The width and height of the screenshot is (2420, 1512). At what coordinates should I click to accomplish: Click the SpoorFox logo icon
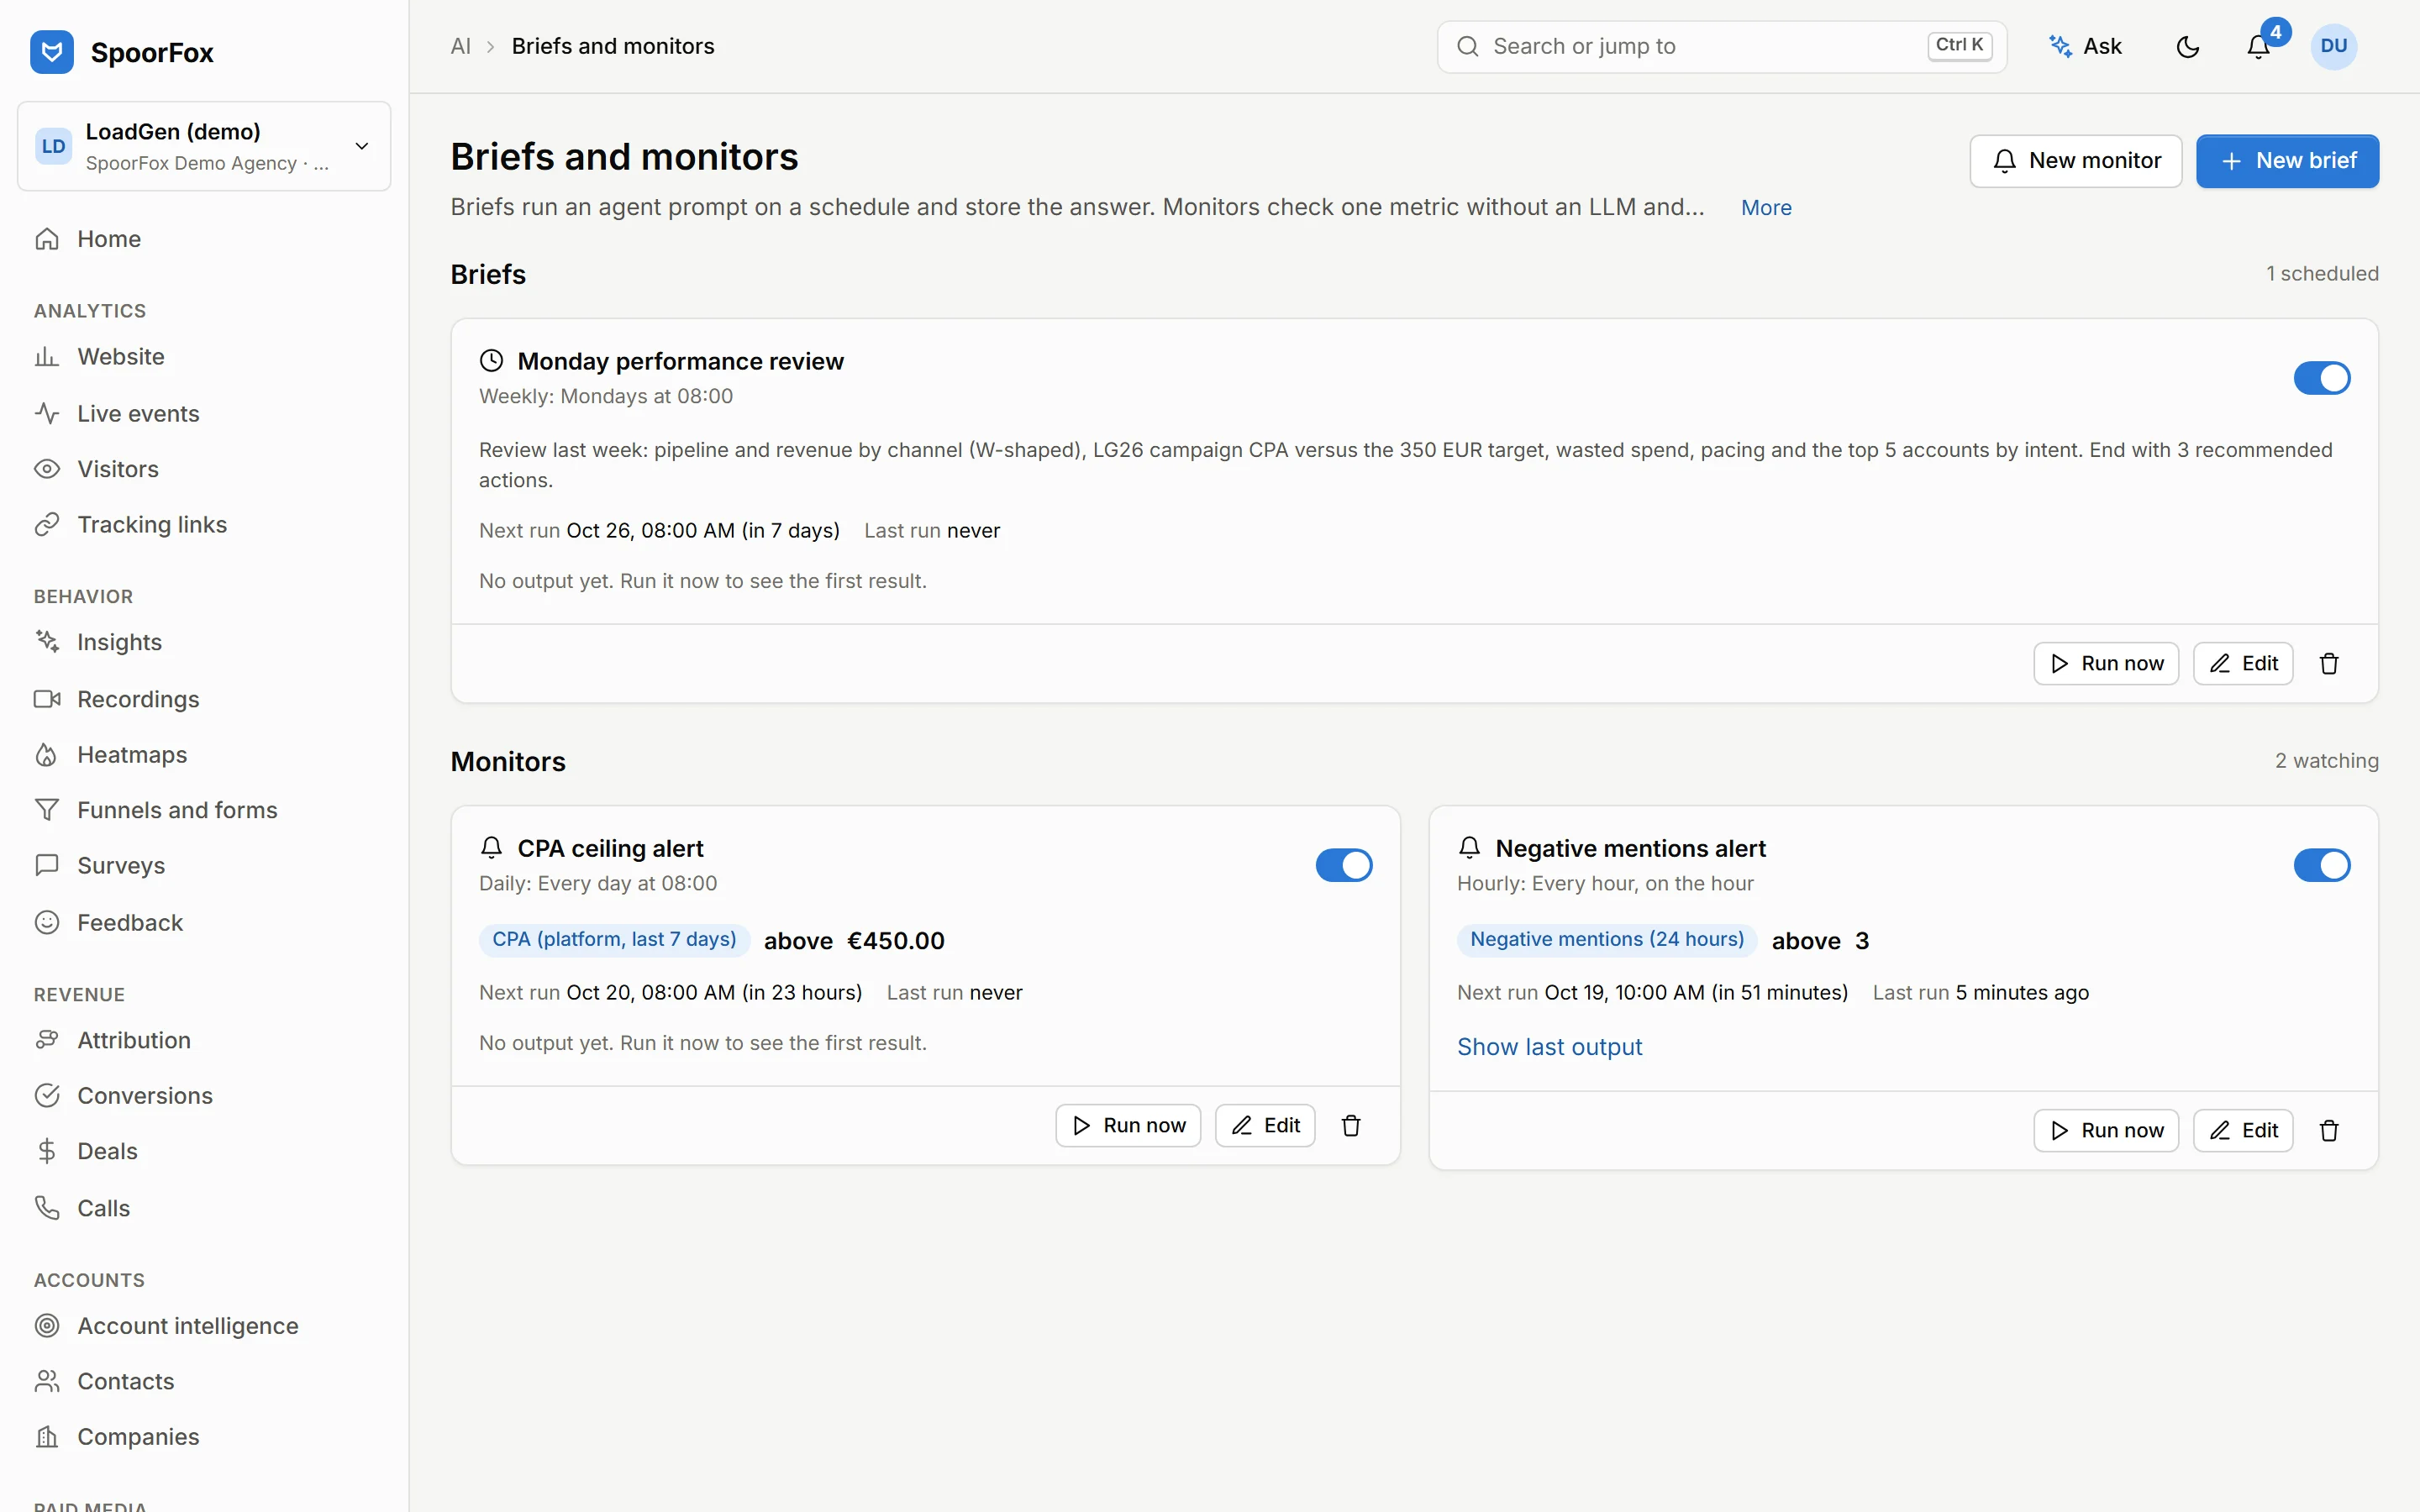tap(52, 51)
